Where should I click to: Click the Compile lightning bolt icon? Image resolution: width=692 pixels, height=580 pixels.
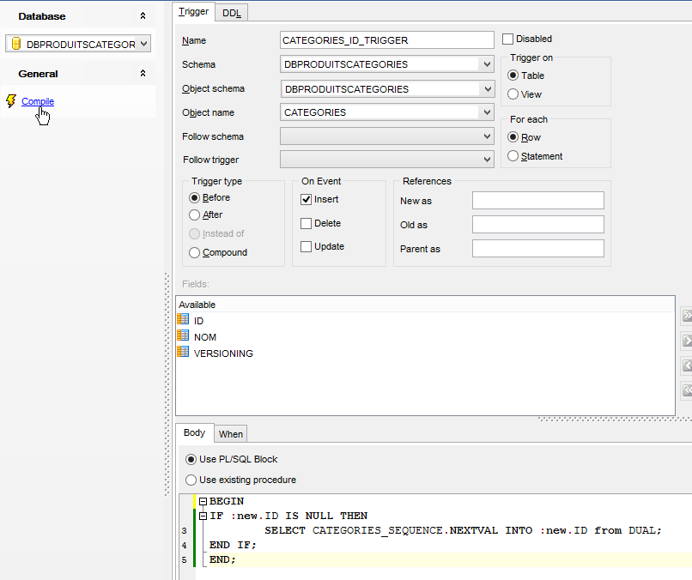click(10, 101)
